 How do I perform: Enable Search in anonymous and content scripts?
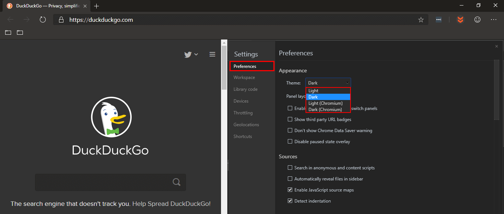290,168
